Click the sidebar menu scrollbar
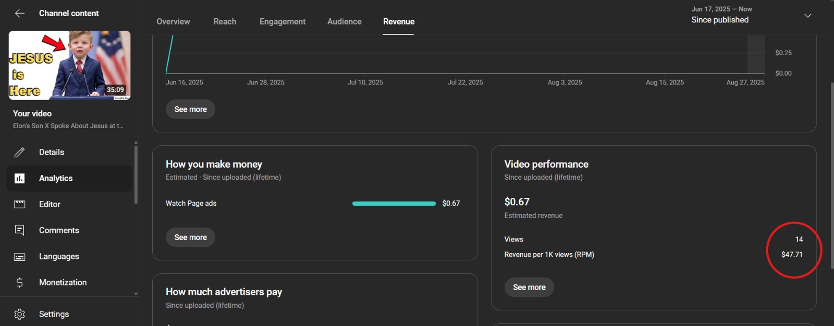834x326 pixels. tap(136, 174)
